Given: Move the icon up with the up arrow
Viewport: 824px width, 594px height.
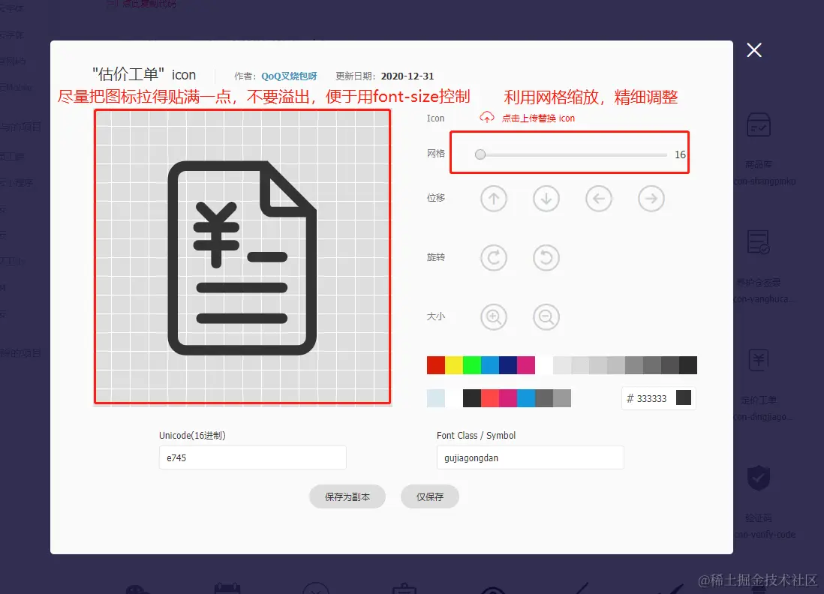Looking at the screenshot, I should coord(494,199).
